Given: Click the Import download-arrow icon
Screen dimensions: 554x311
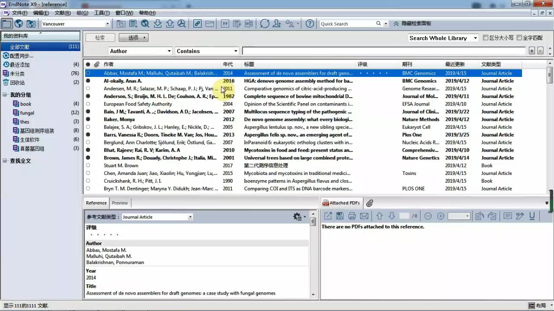Looking at the screenshot, I should click(x=158, y=24).
